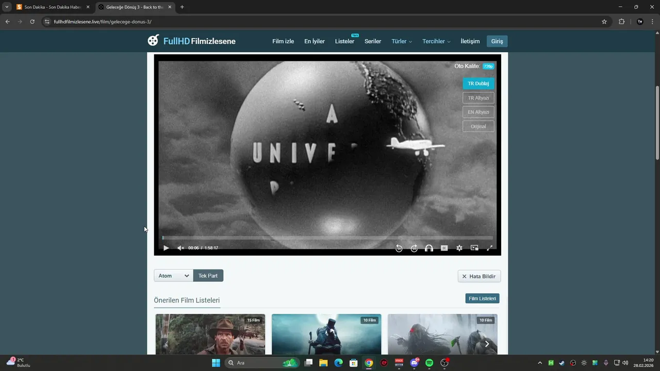This screenshot has height=371, width=660.
Task: Click the FullHD Filmizlesene logo
Action: coord(191,41)
